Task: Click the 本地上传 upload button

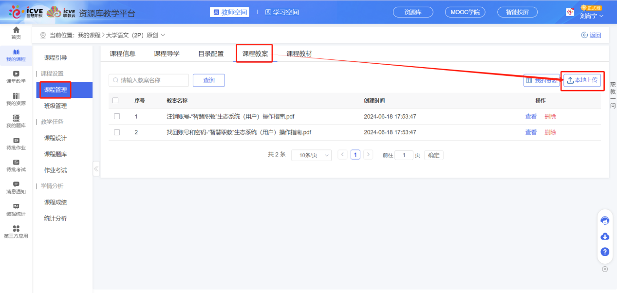Action: point(582,80)
